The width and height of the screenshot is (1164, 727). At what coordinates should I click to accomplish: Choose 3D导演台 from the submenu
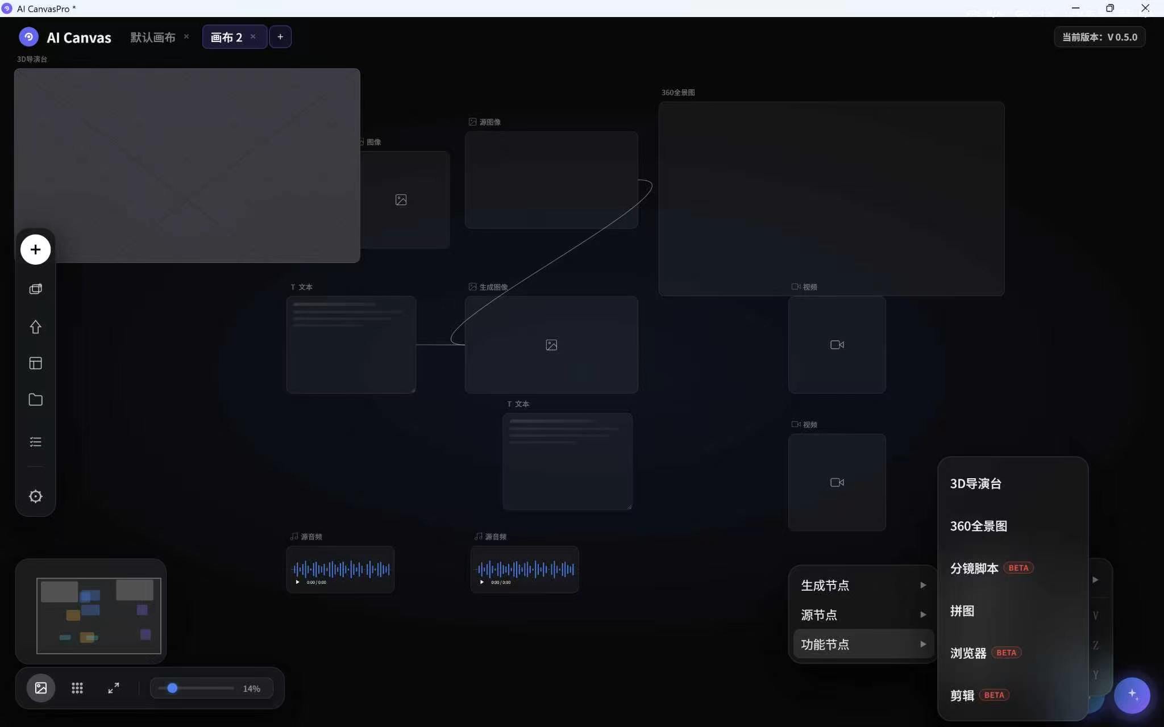coord(1013,483)
